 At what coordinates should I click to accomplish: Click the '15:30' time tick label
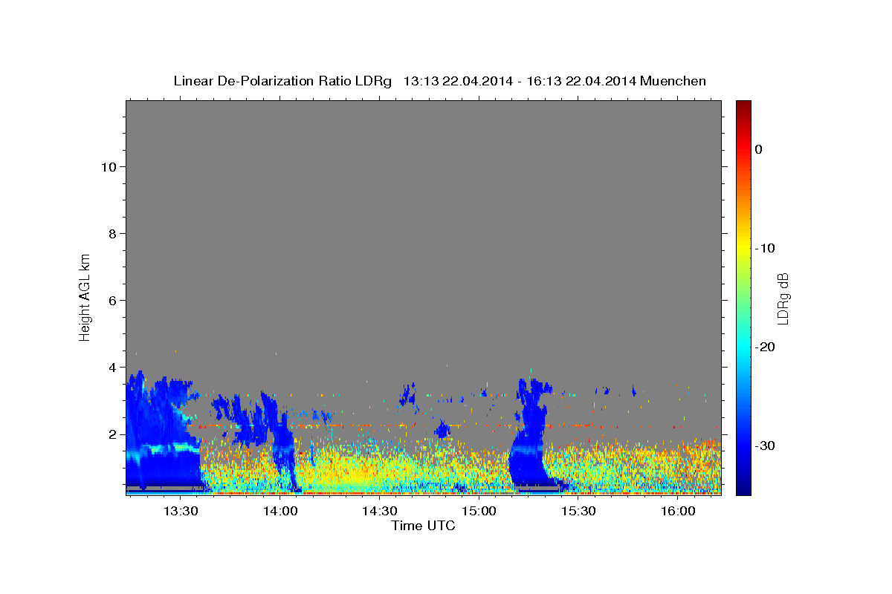579,511
